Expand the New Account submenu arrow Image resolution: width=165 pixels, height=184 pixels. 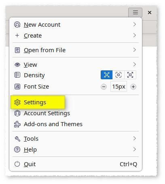click(x=134, y=25)
